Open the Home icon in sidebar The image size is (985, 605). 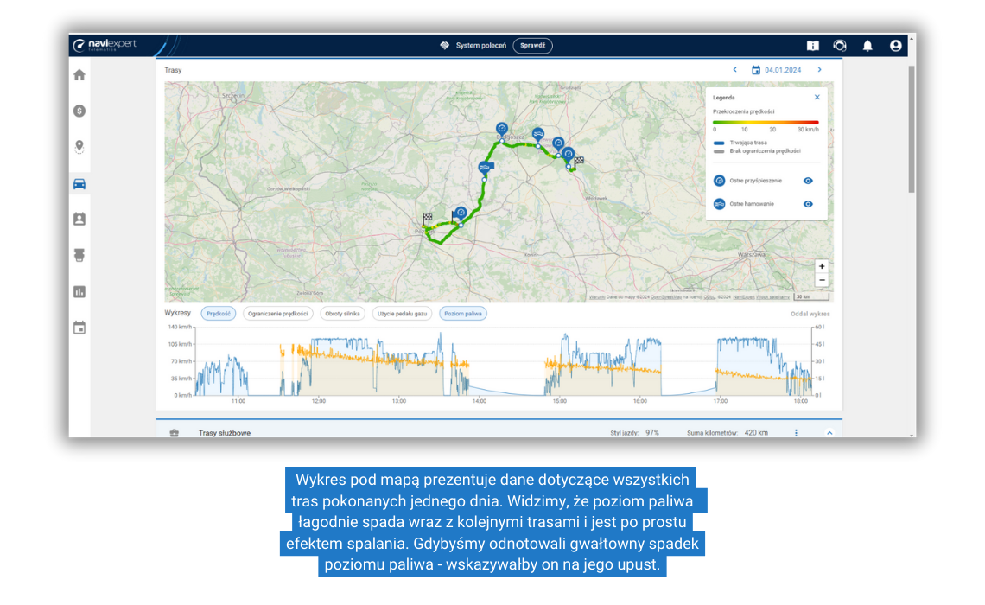(79, 74)
